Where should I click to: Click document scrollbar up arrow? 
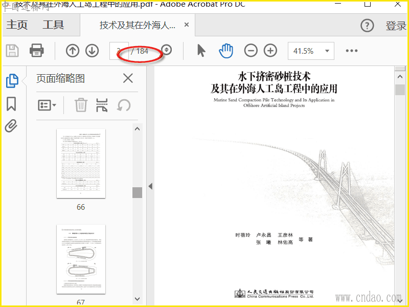coord(400,77)
